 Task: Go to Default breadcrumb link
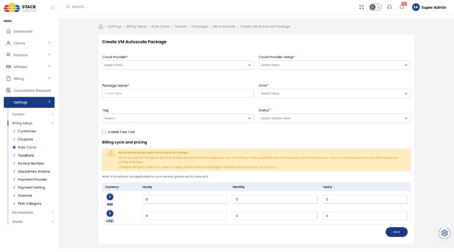click(x=180, y=27)
